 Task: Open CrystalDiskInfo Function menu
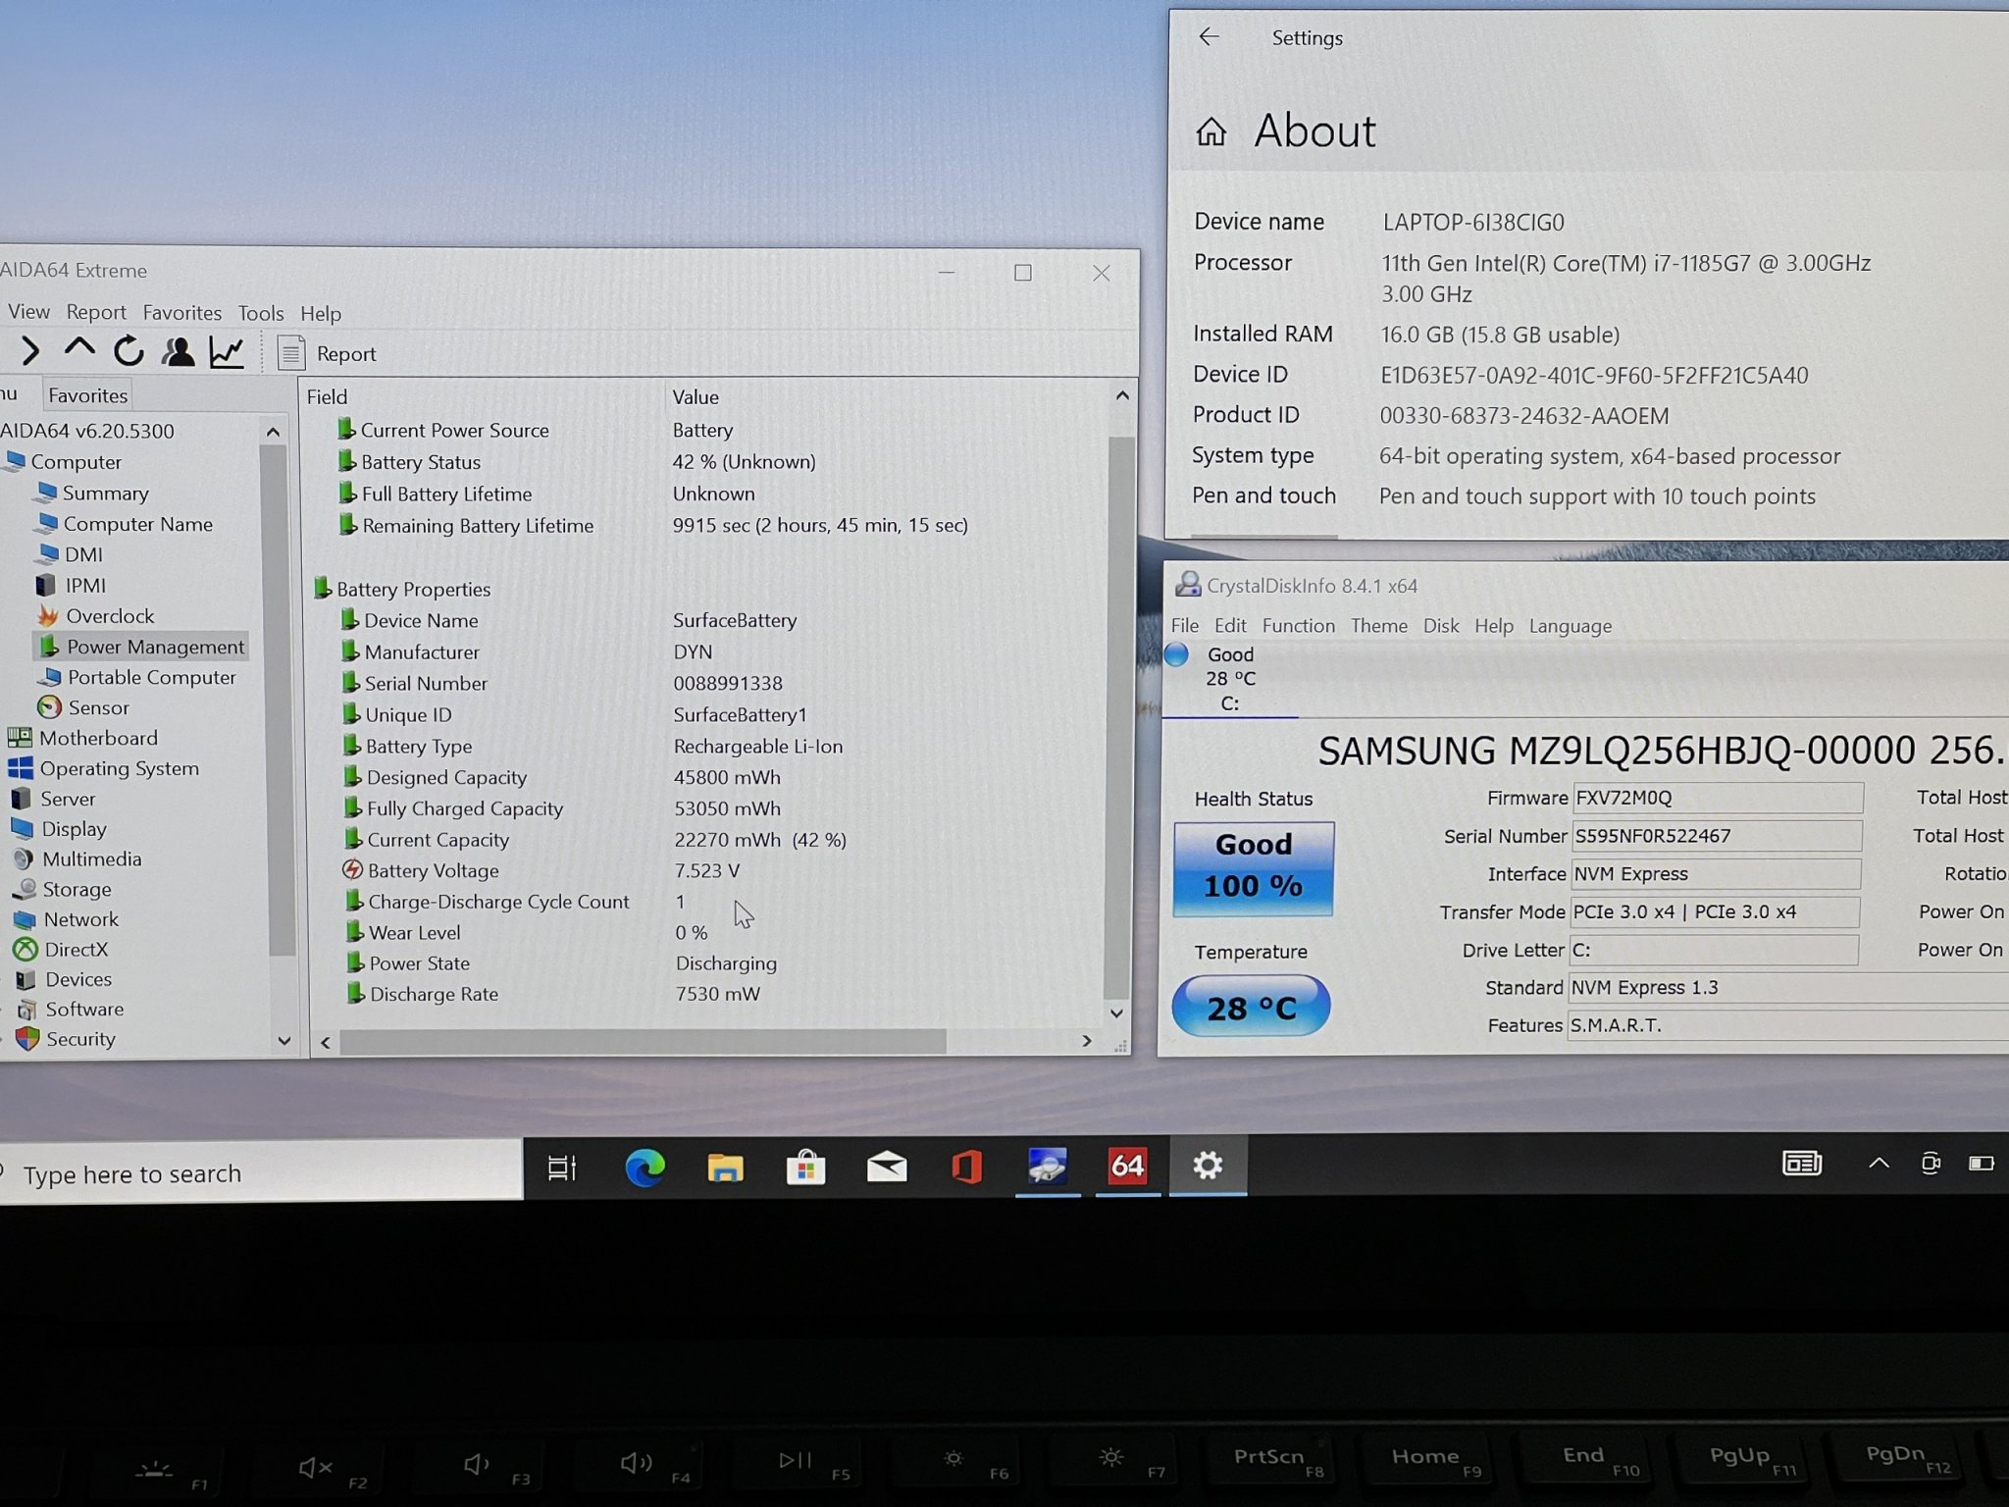(x=1298, y=626)
